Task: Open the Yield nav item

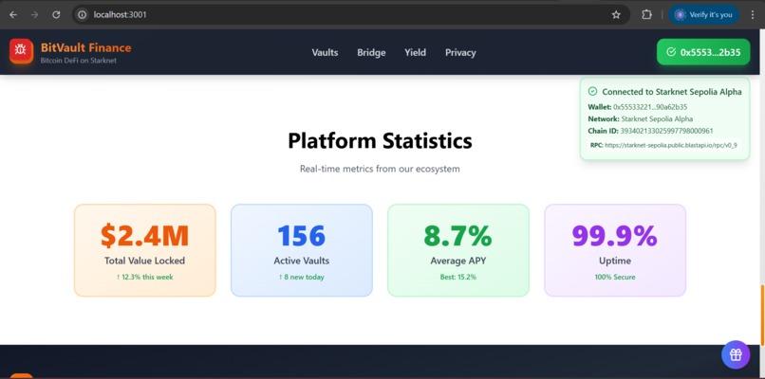Action: pyautogui.click(x=415, y=53)
